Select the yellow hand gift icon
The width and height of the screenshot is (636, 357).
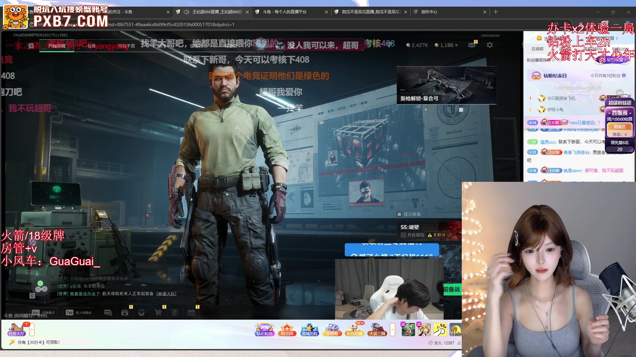click(440, 330)
